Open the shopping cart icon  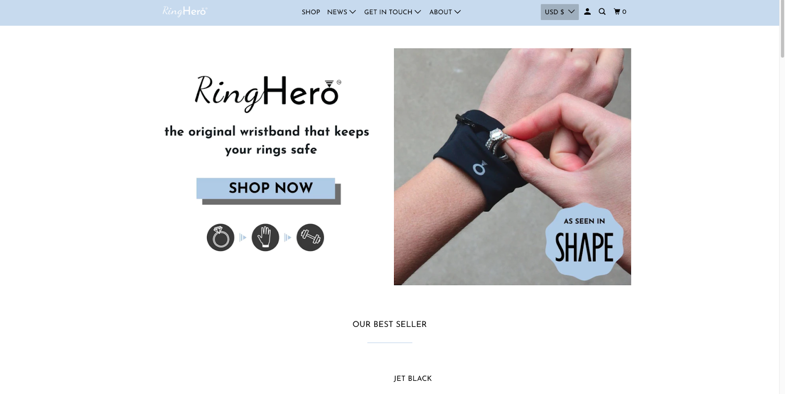(x=620, y=12)
